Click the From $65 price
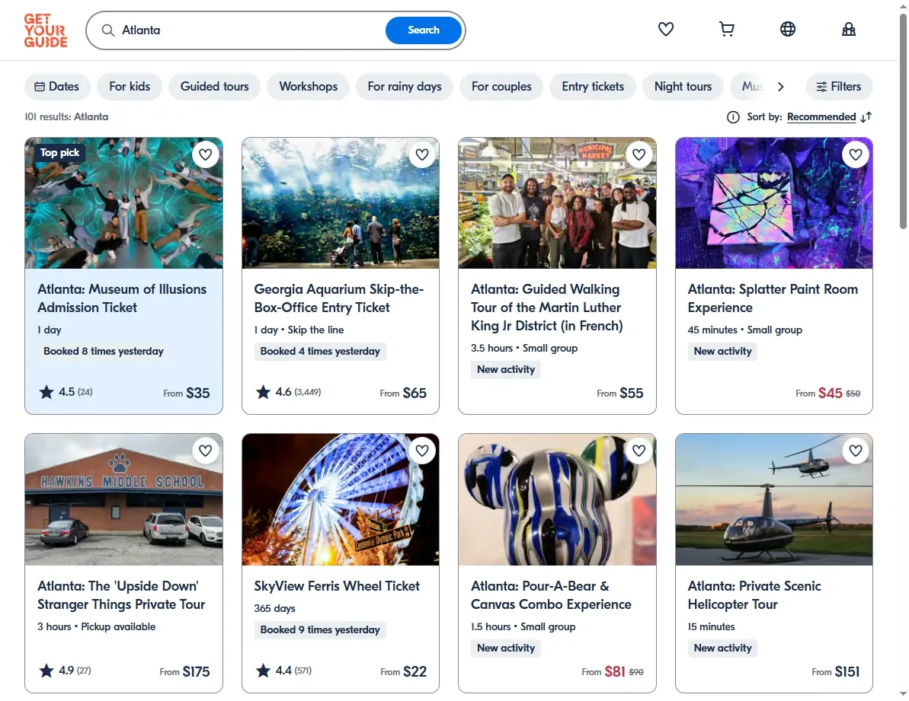Image resolution: width=909 pixels, height=701 pixels. click(403, 393)
